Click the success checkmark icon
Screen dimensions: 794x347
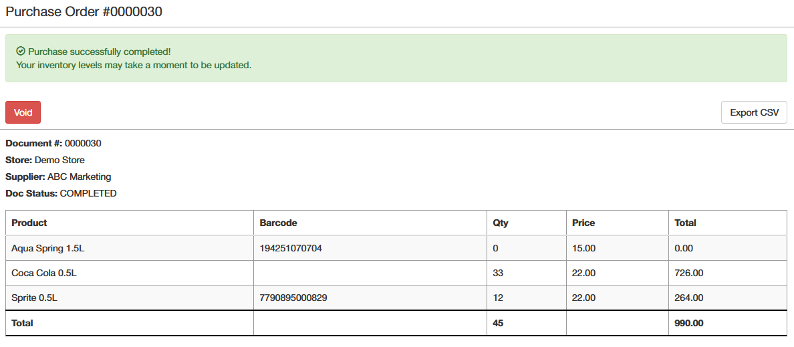(x=21, y=51)
